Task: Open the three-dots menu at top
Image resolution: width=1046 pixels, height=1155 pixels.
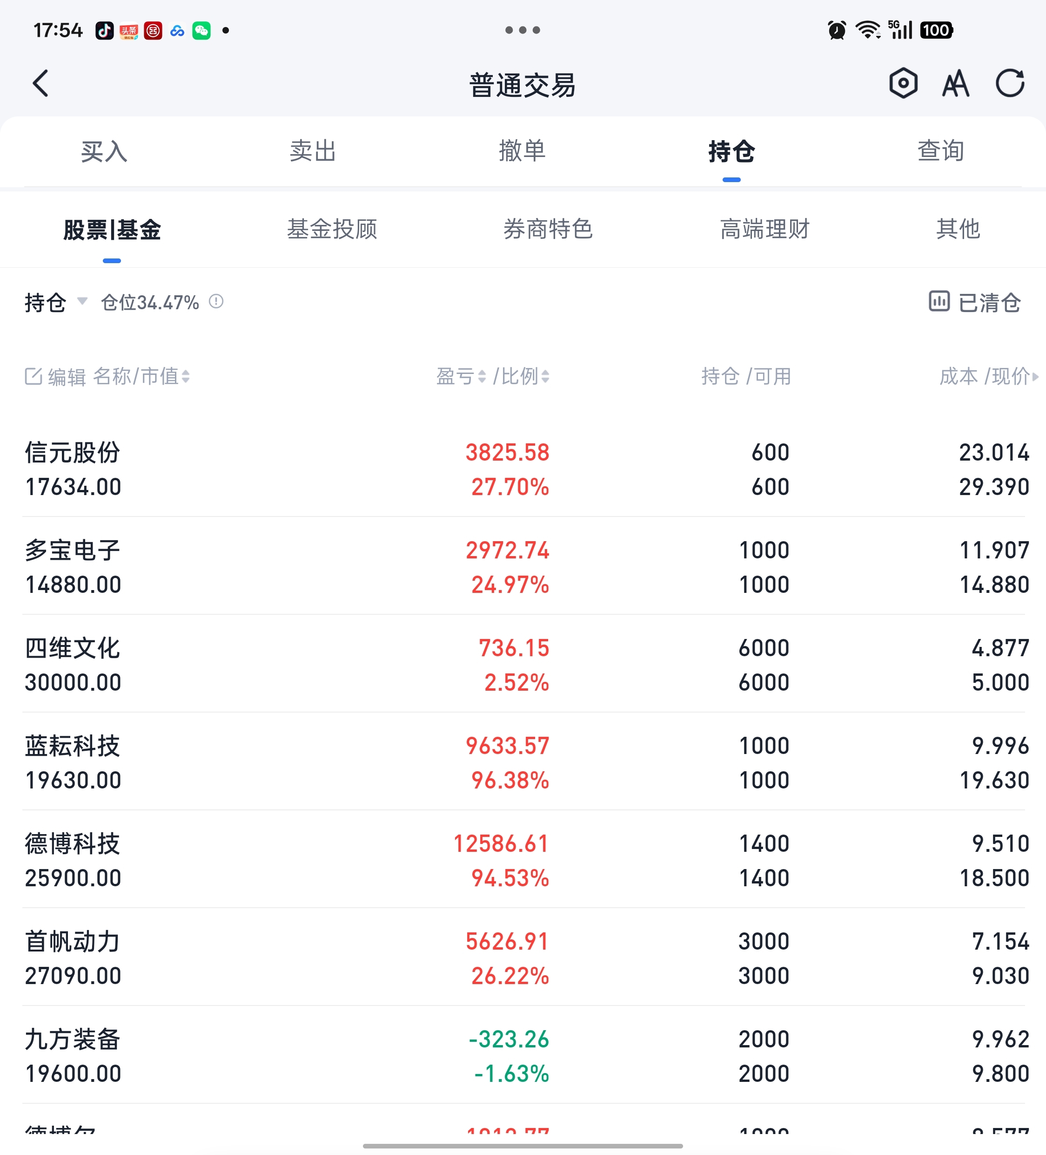Action: pyautogui.click(x=522, y=30)
